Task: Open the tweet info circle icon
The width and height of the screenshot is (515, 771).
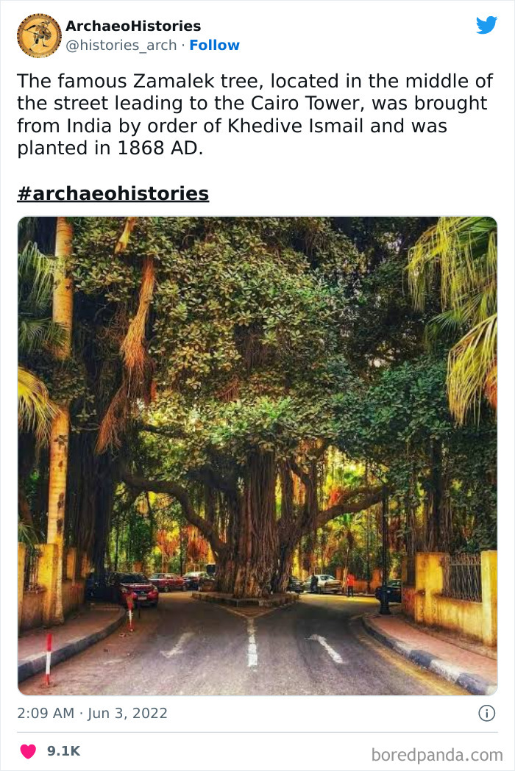Action: coord(486,713)
